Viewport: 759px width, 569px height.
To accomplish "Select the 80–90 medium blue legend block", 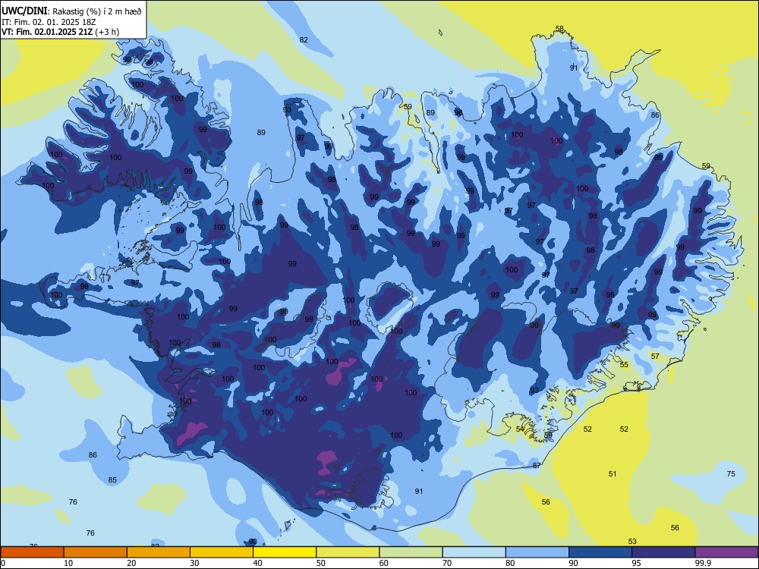I will [x=537, y=552].
